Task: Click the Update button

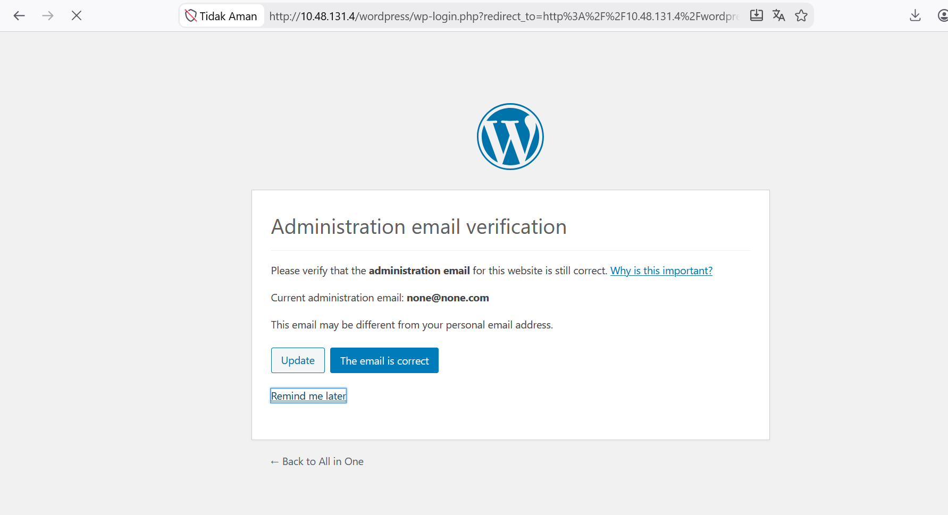Action: (298, 360)
